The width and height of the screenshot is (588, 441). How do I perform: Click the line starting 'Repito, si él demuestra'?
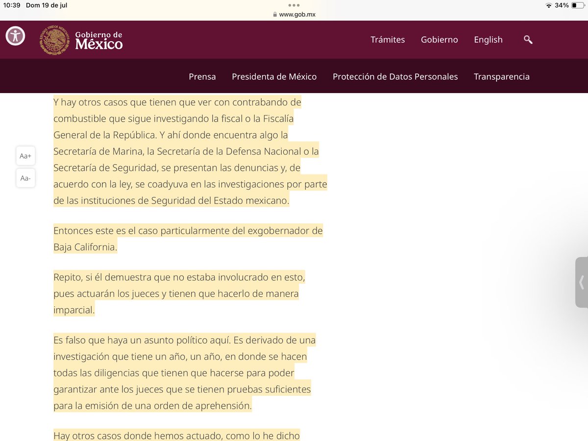point(179,277)
